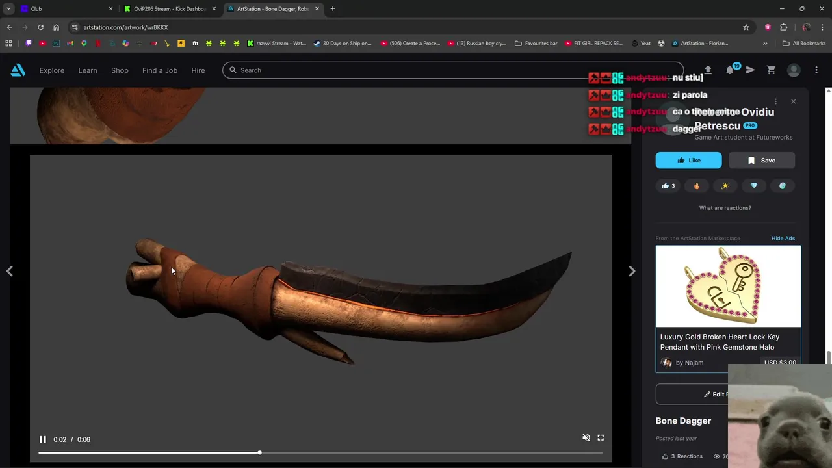Image resolution: width=832 pixels, height=468 pixels.
Task: Go to browser home page
Action: tap(57, 27)
